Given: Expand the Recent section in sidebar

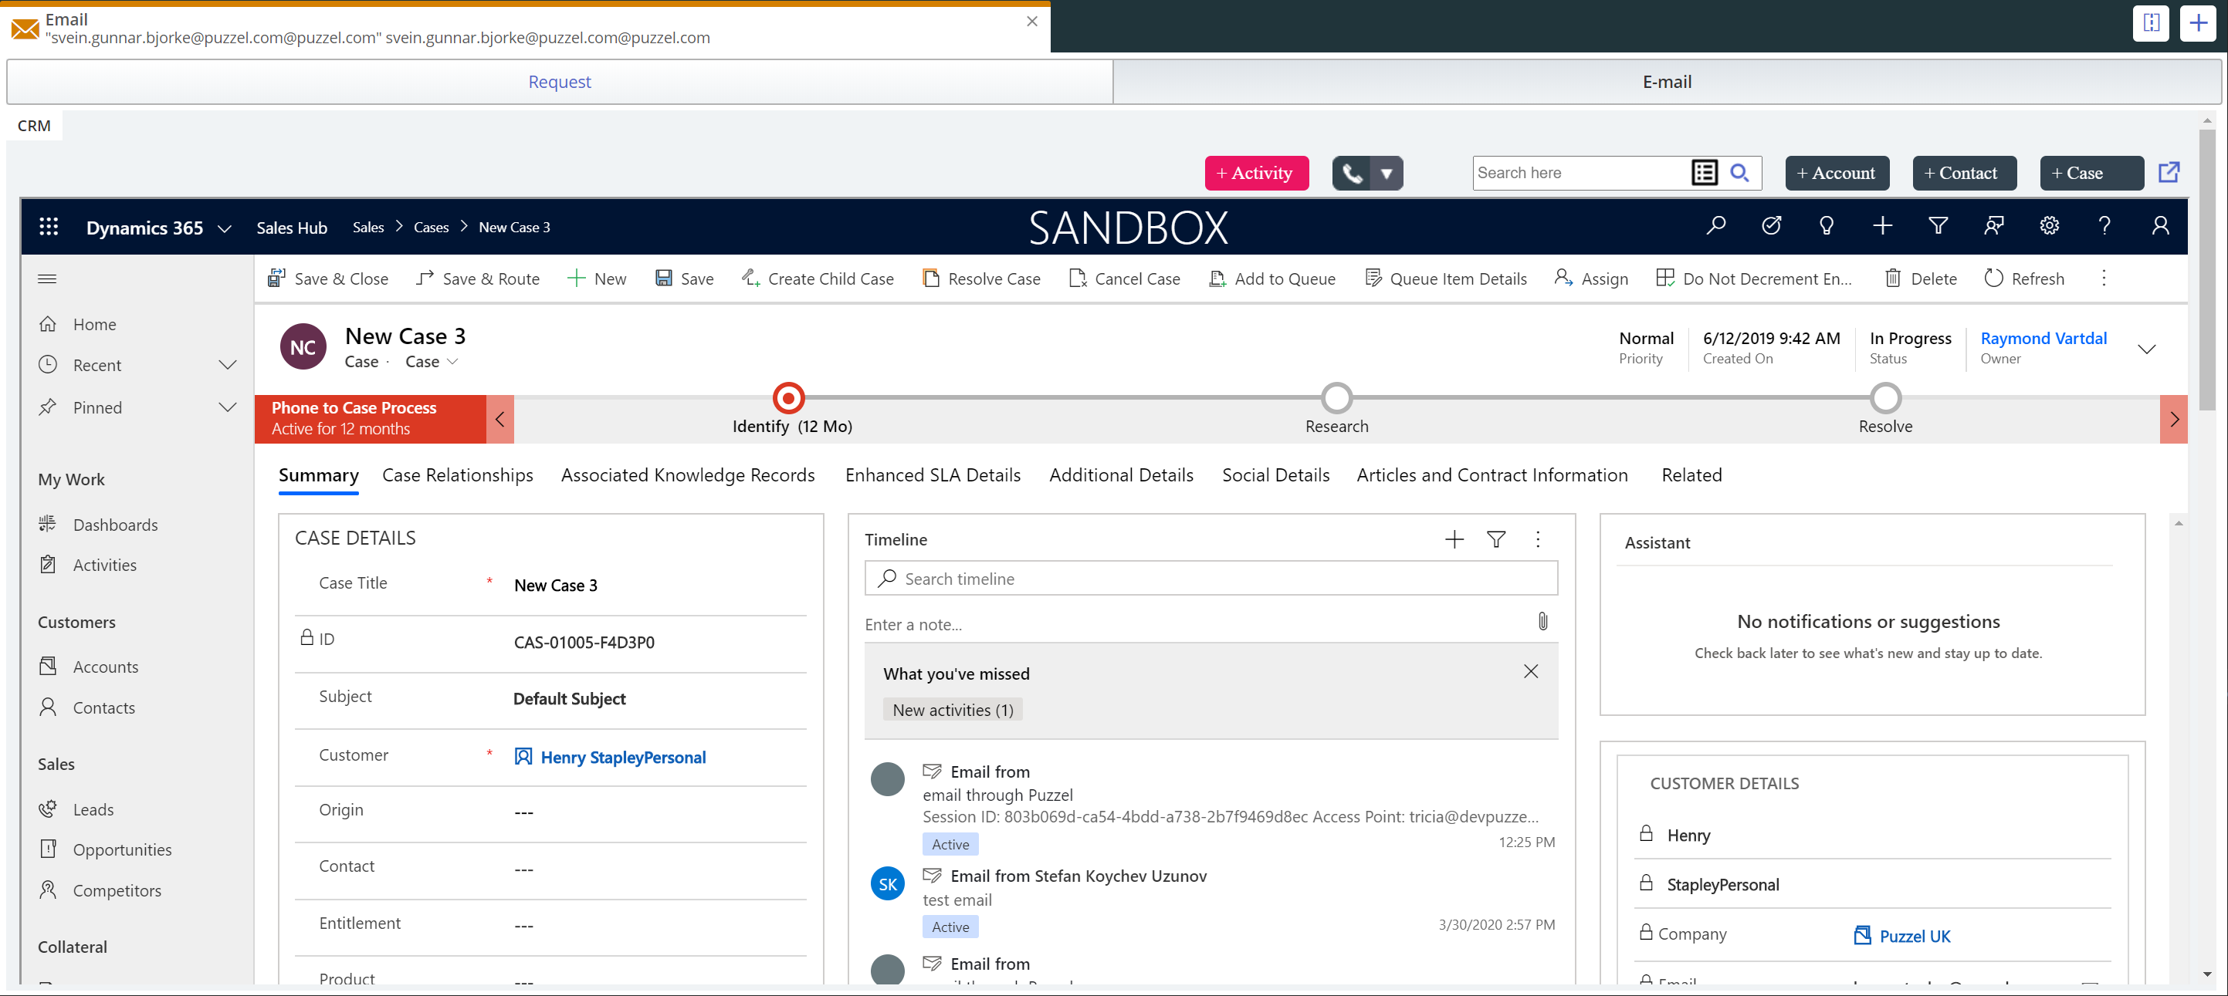Looking at the screenshot, I should coord(228,365).
